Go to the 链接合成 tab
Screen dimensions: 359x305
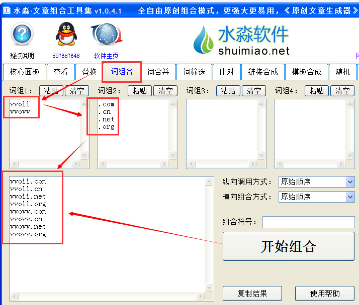point(262,72)
